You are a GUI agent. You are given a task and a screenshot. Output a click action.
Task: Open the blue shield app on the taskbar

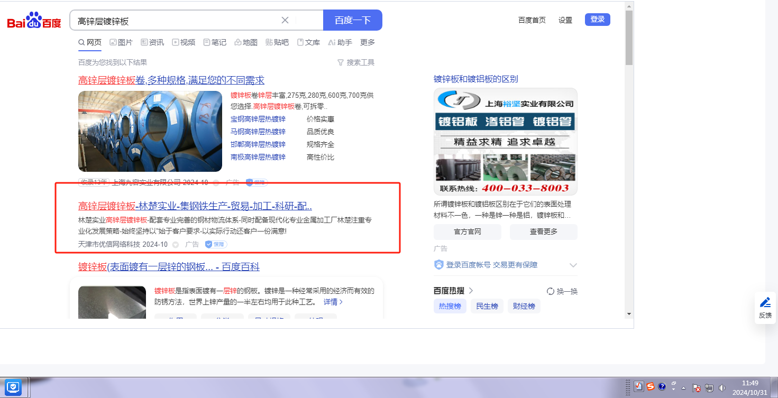(x=13, y=387)
